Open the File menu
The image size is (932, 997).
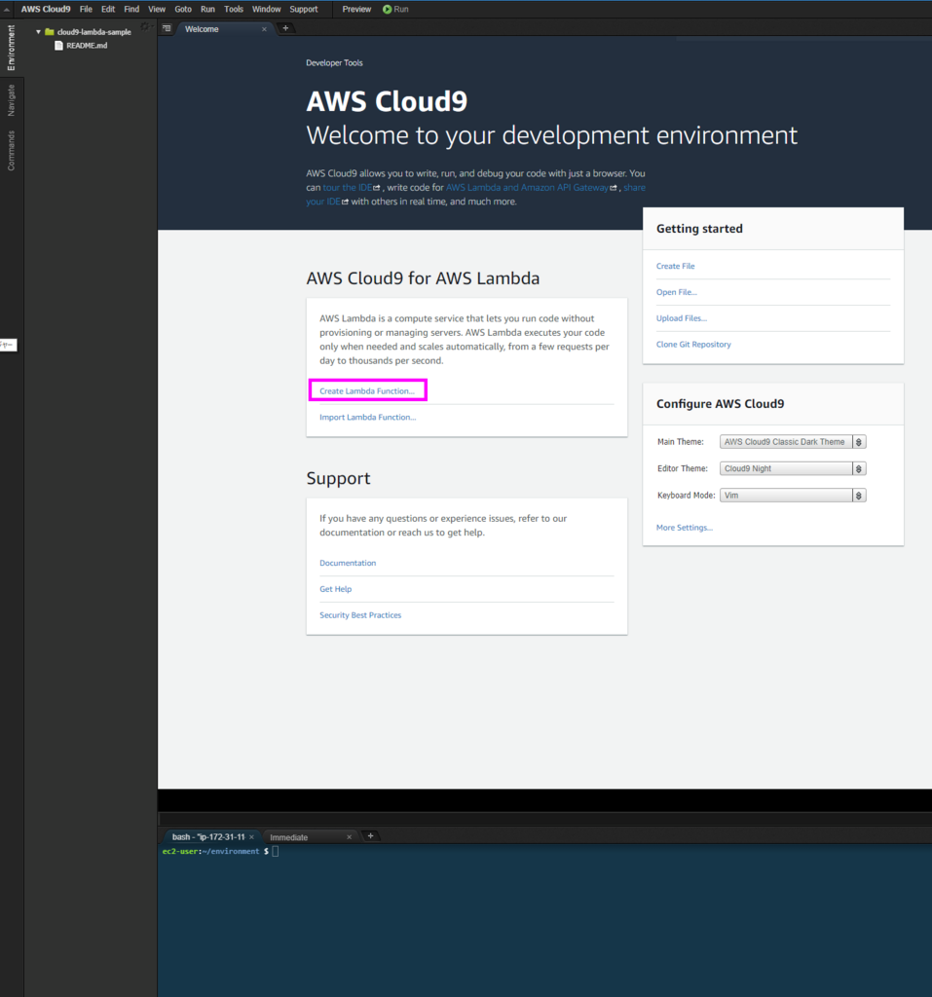click(86, 10)
